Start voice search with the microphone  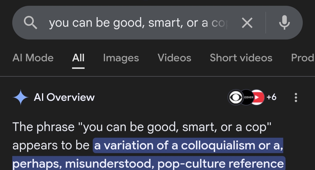click(x=284, y=22)
